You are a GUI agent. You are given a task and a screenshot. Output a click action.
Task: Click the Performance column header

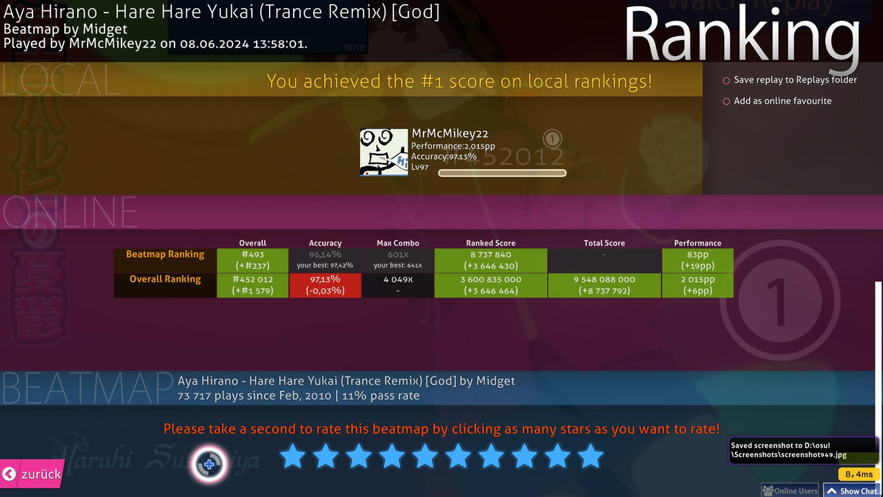pos(697,243)
